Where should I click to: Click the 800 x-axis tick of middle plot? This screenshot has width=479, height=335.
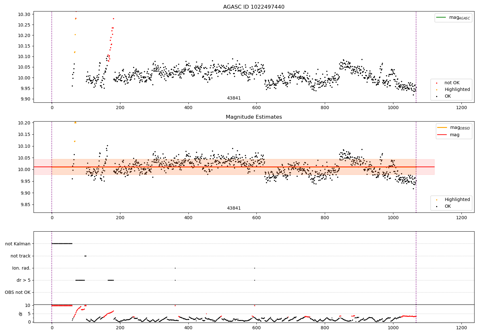click(x=325, y=218)
